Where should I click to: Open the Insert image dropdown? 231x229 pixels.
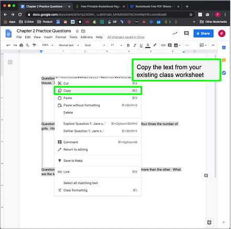[177, 45]
